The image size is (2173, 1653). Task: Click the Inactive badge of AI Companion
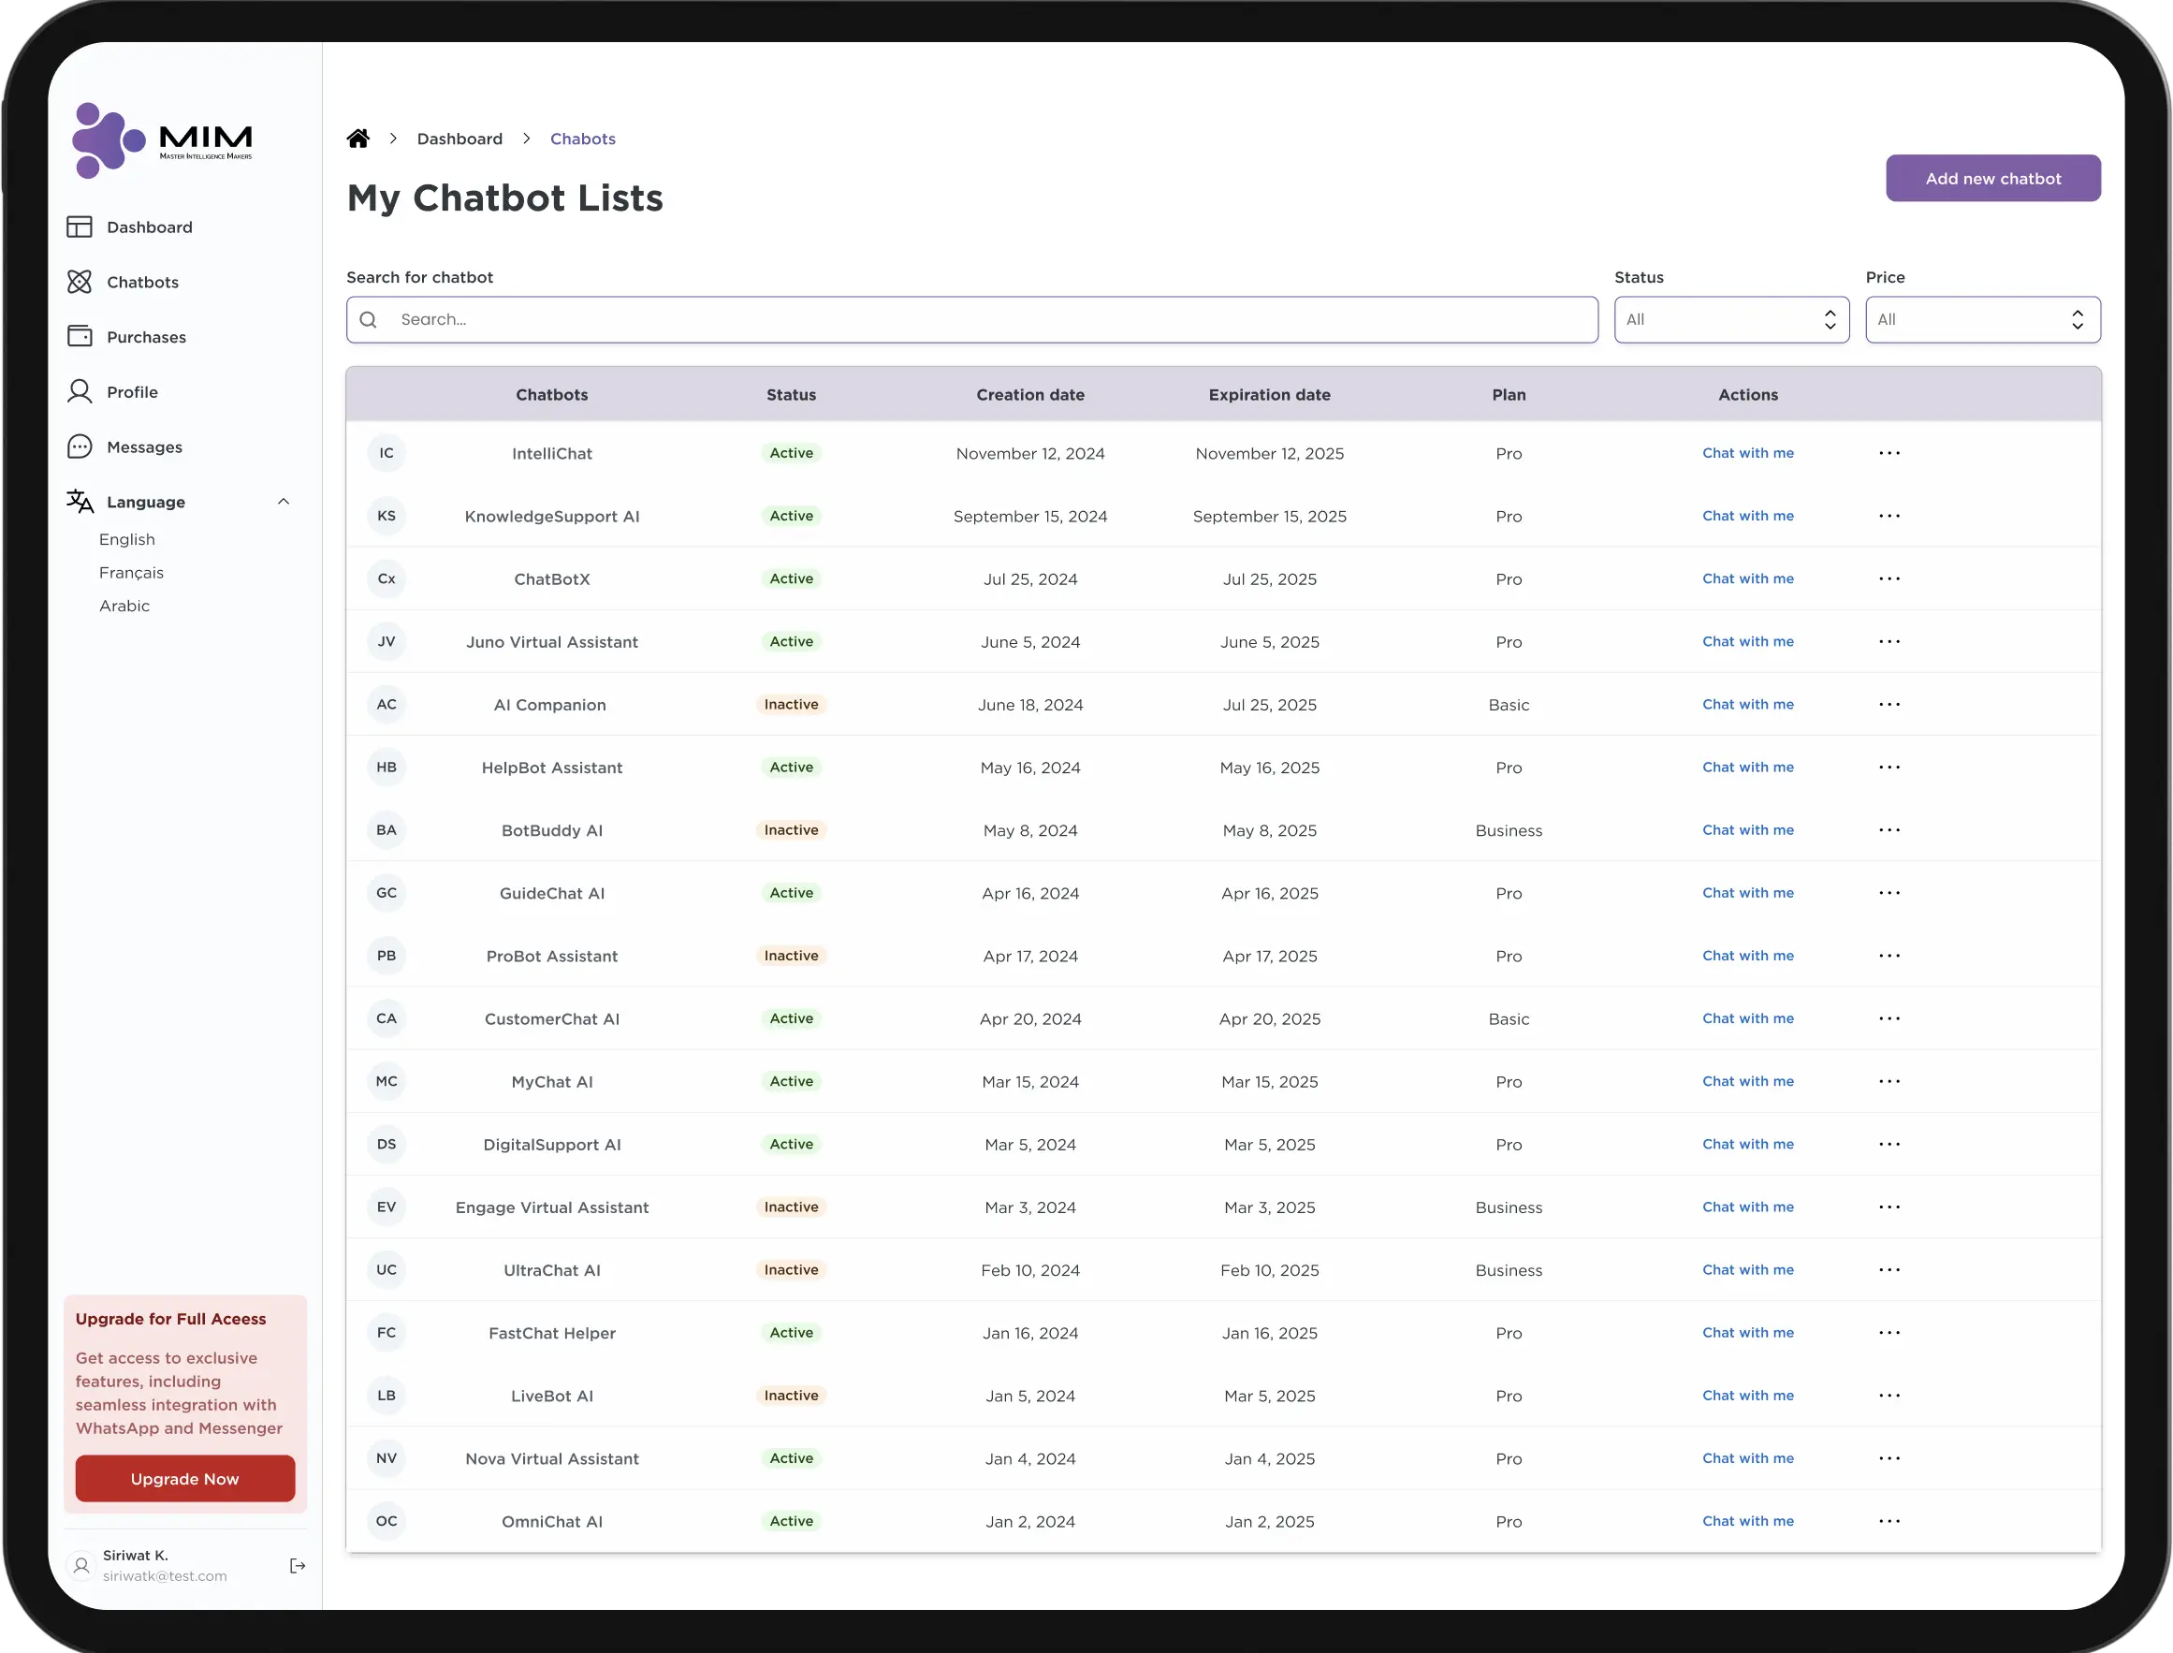coord(791,705)
